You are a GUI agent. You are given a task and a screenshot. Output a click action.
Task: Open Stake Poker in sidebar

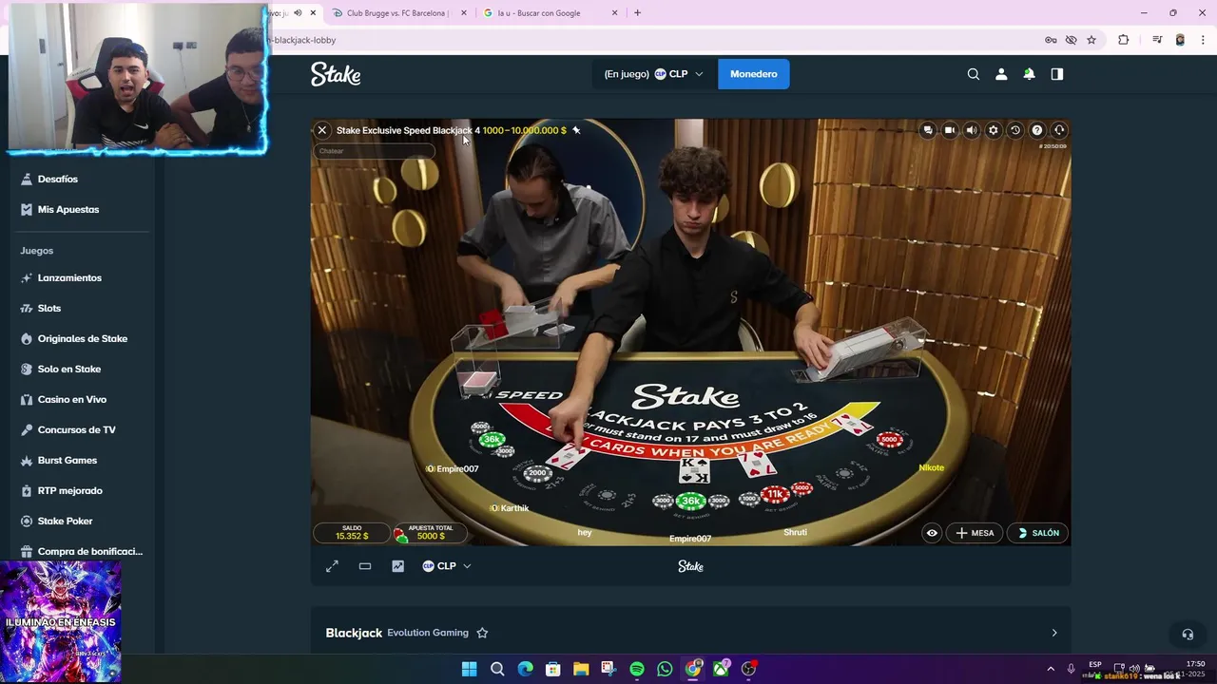(x=65, y=521)
